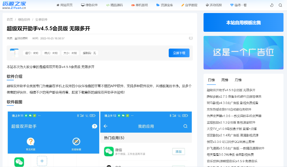Toggle dark mode moon icon
Screen dimensions: 287x167
pos(272,5)
